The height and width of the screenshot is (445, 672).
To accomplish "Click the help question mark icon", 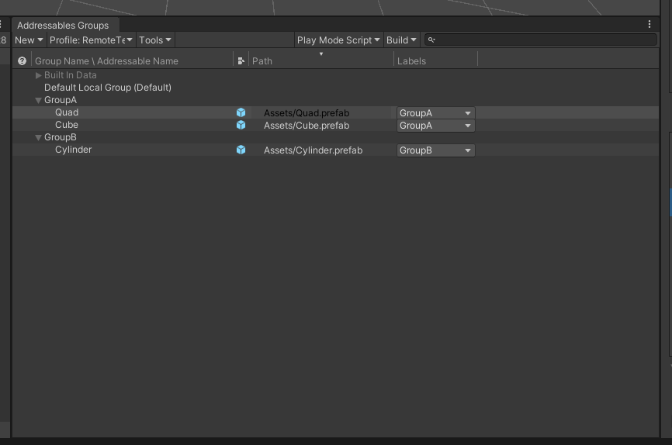I will (22, 60).
